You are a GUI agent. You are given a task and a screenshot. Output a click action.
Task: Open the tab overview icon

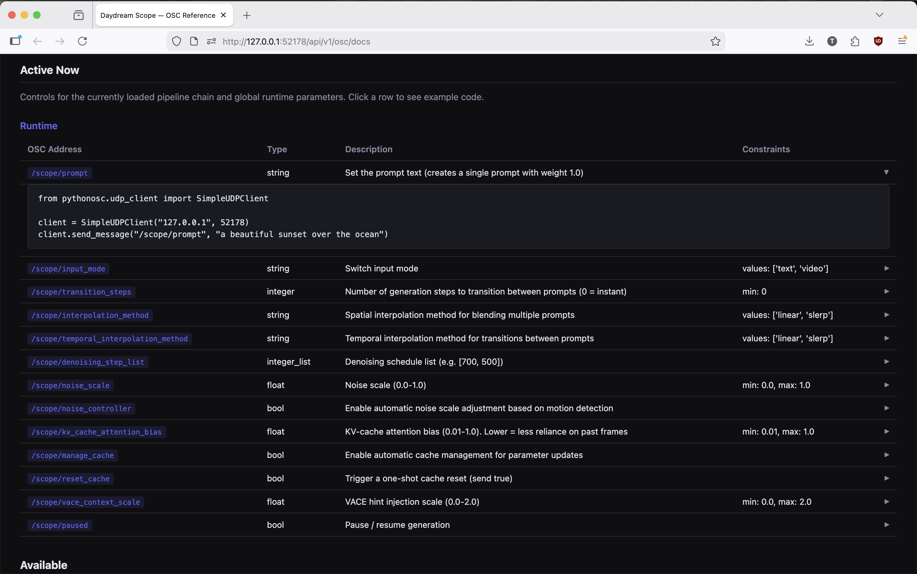tap(79, 15)
